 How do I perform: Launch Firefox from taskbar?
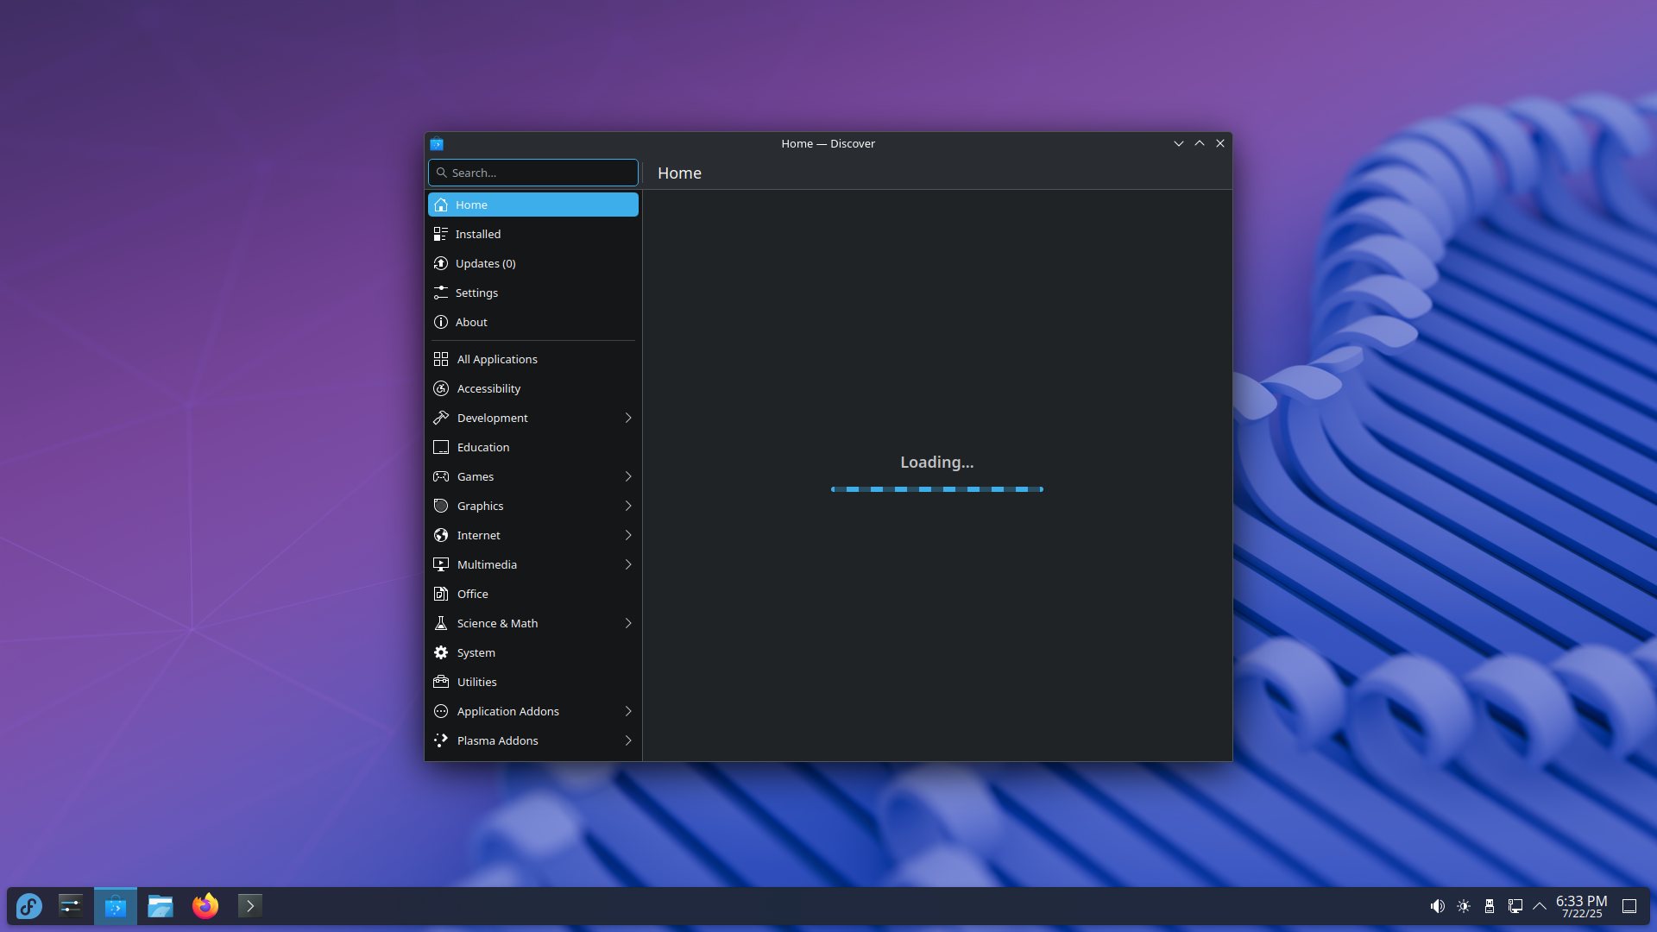click(205, 906)
